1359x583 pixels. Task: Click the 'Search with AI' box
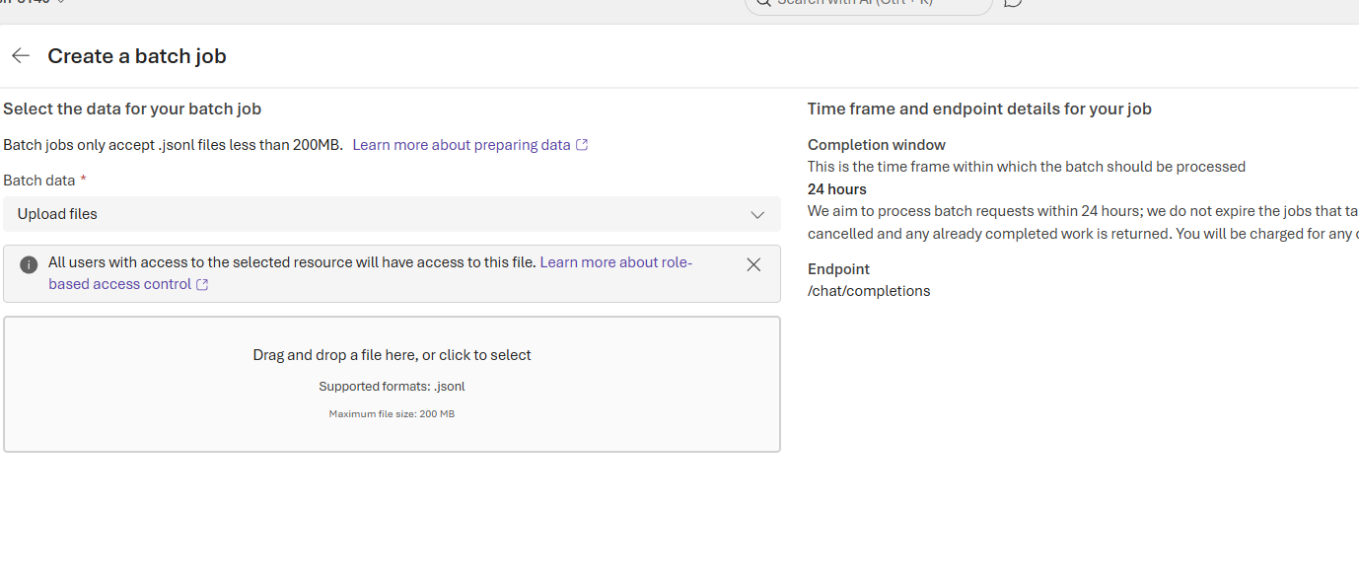(868, 4)
